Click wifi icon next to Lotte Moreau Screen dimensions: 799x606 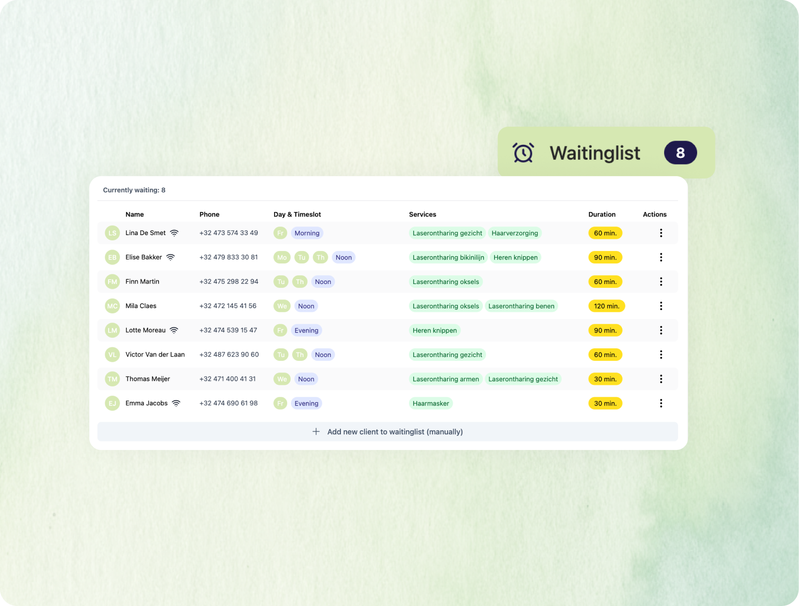click(x=174, y=330)
